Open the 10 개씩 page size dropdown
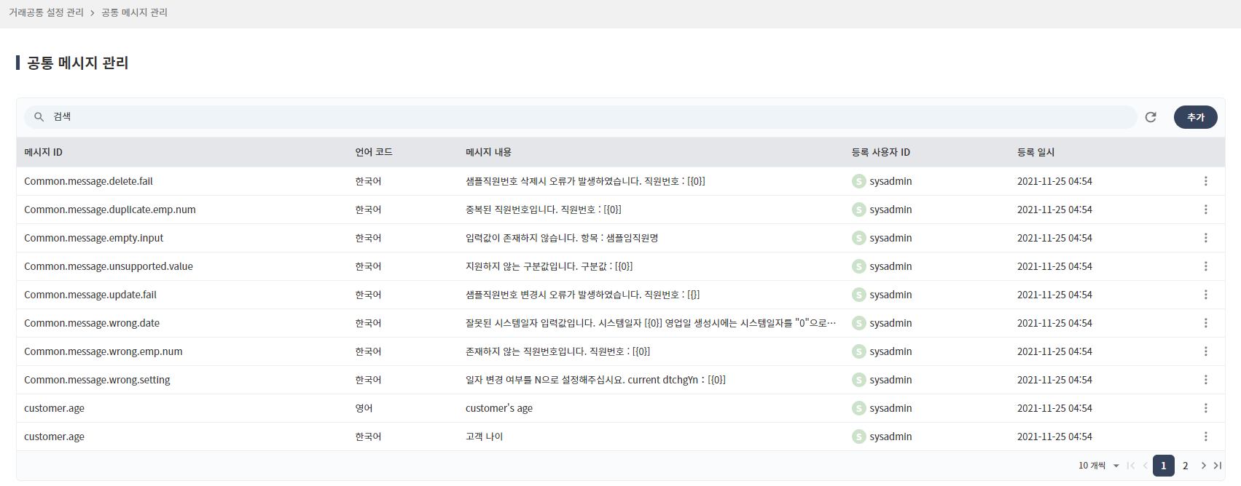The width and height of the screenshot is (1241, 486). (1099, 466)
